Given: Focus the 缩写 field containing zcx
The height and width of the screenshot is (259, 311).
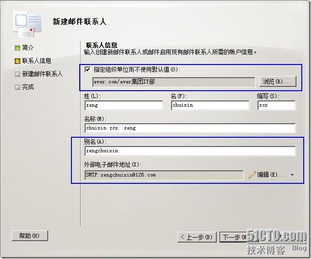Looking at the screenshot, I should (276, 105).
